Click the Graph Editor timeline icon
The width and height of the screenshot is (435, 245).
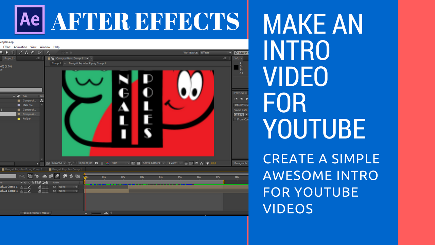tap(78, 176)
